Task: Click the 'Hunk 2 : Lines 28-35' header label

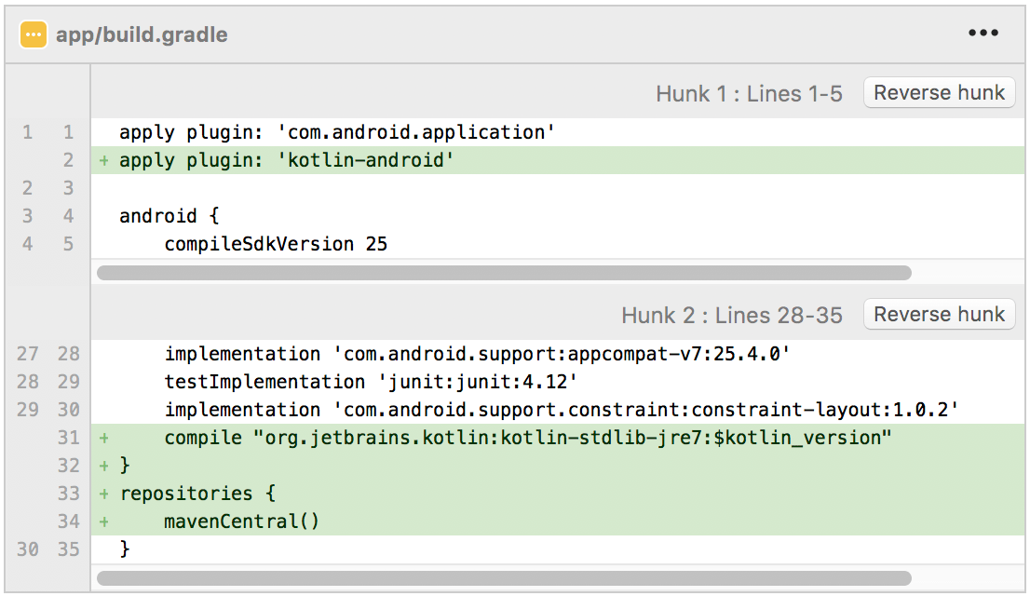Action: tap(731, 316)
